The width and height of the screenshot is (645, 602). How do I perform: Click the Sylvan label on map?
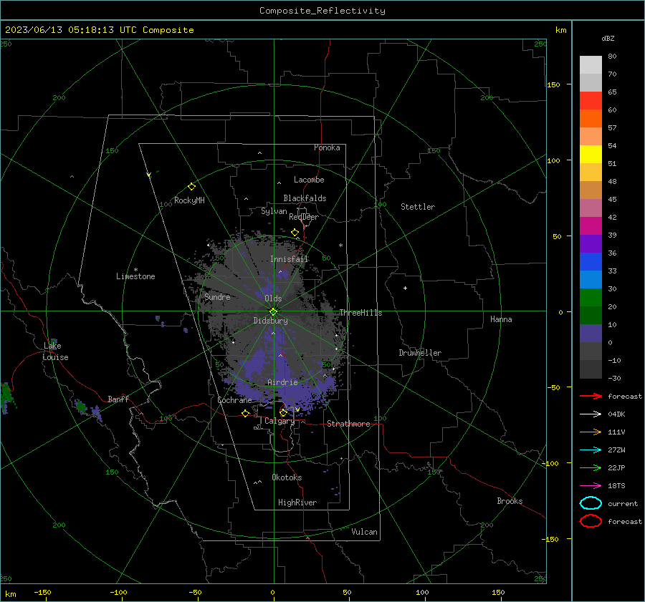coord(274,211)
